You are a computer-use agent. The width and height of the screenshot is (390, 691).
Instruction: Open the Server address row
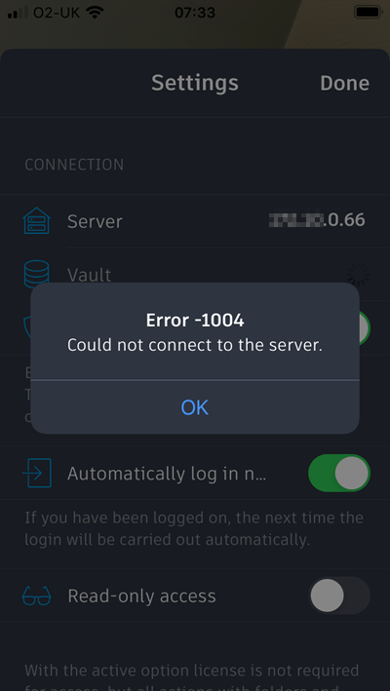point(195,221)
